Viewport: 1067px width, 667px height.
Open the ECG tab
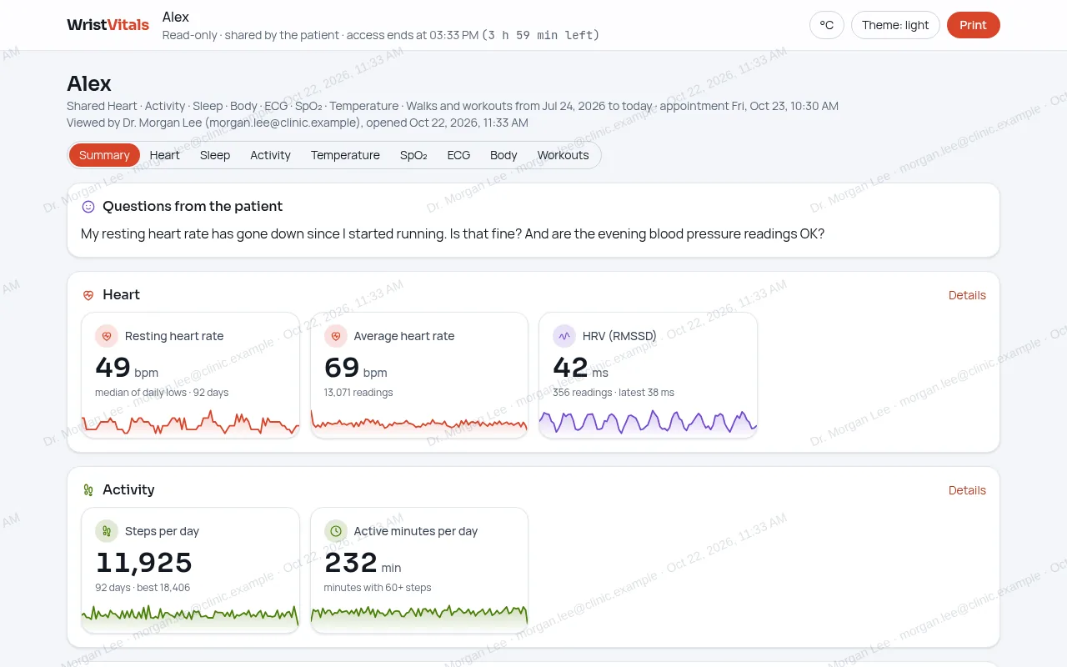pos(458,155)
